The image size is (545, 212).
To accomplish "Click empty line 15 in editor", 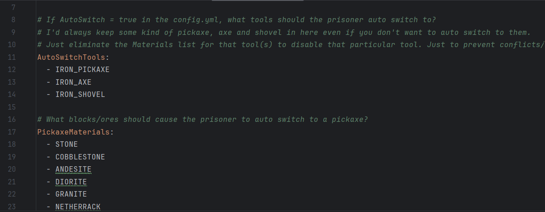I will [290, 107].
